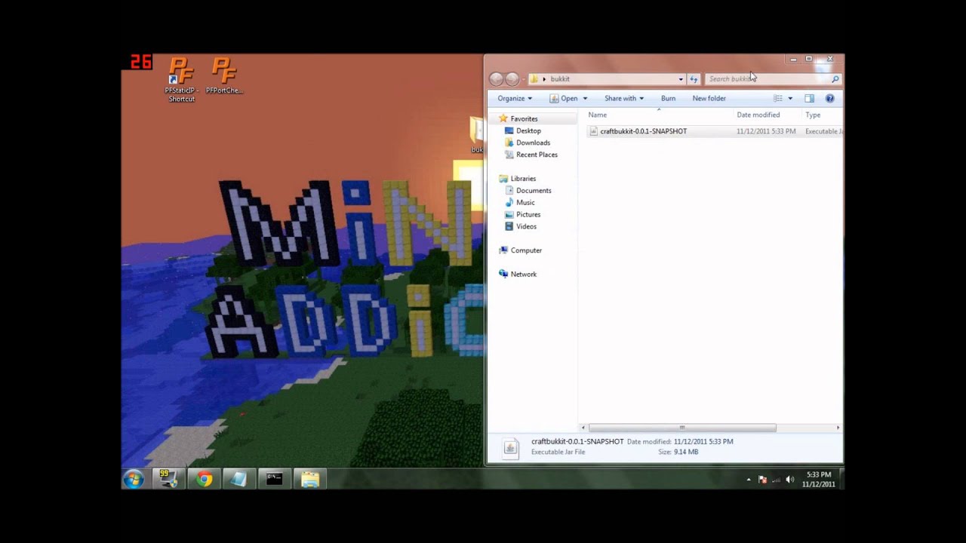
Task: Go back with Explorer back arrow
Action: click(496, 78)
